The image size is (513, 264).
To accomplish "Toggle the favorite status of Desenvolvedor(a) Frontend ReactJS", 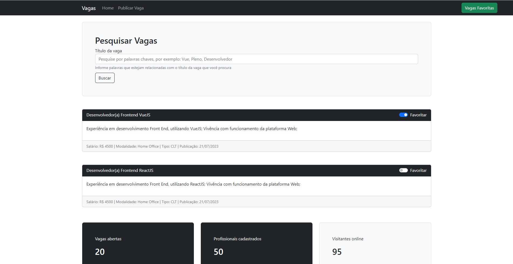I will tap(403, 170).
